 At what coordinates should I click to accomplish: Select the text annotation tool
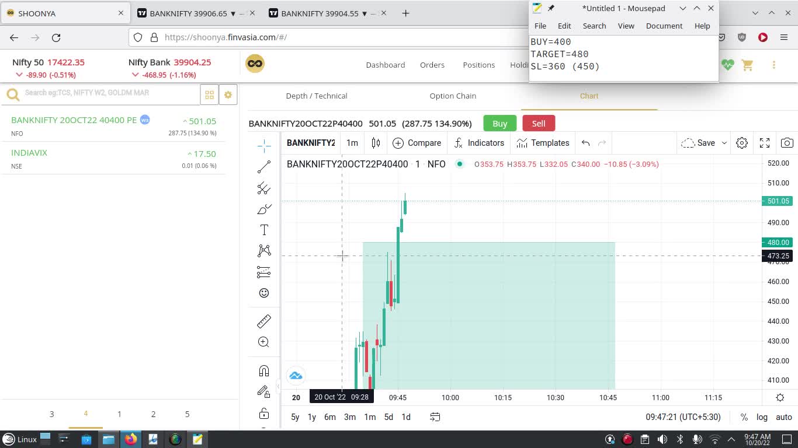tap(264, 230)
